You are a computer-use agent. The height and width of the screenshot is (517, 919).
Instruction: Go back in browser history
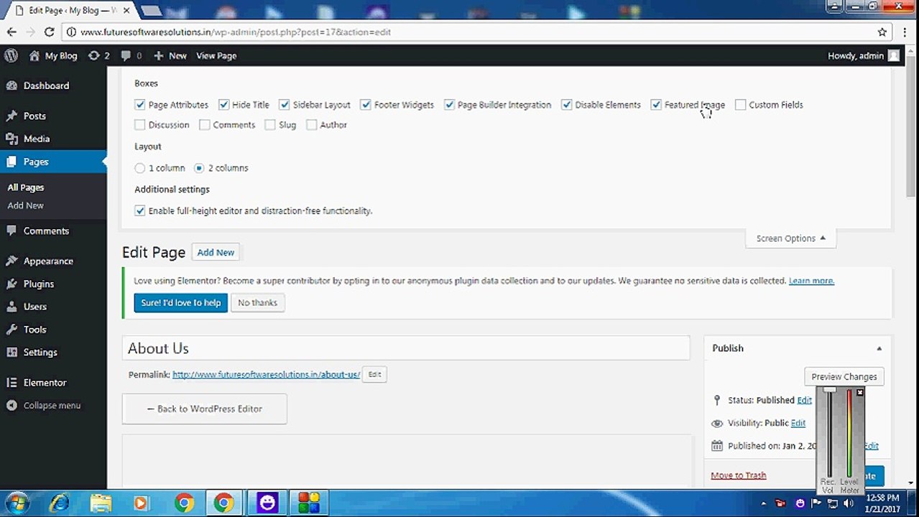[11, 32]
